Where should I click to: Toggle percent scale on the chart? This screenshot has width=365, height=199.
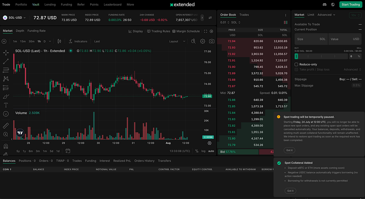tap(197, 151)
